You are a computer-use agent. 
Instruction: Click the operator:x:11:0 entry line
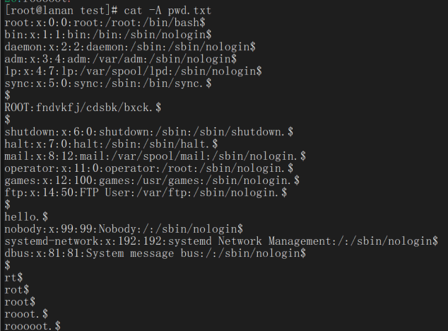click(149, 168)
